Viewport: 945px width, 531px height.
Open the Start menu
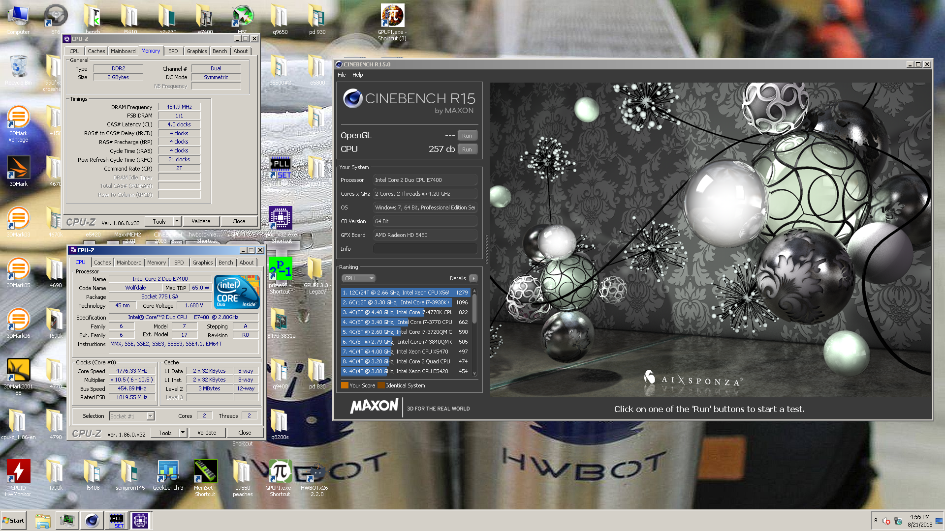[x=14, y=520]
